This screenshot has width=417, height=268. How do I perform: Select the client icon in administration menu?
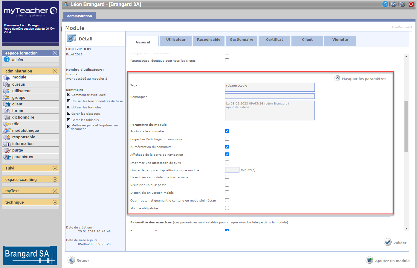point(7,104)
